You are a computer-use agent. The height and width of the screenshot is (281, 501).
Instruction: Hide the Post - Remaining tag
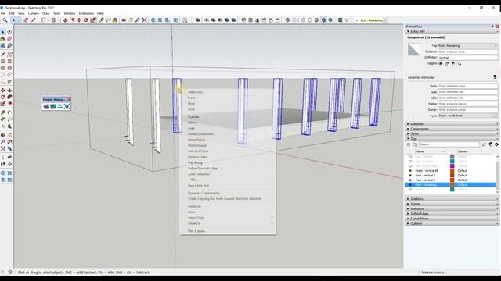click(410, 185)
